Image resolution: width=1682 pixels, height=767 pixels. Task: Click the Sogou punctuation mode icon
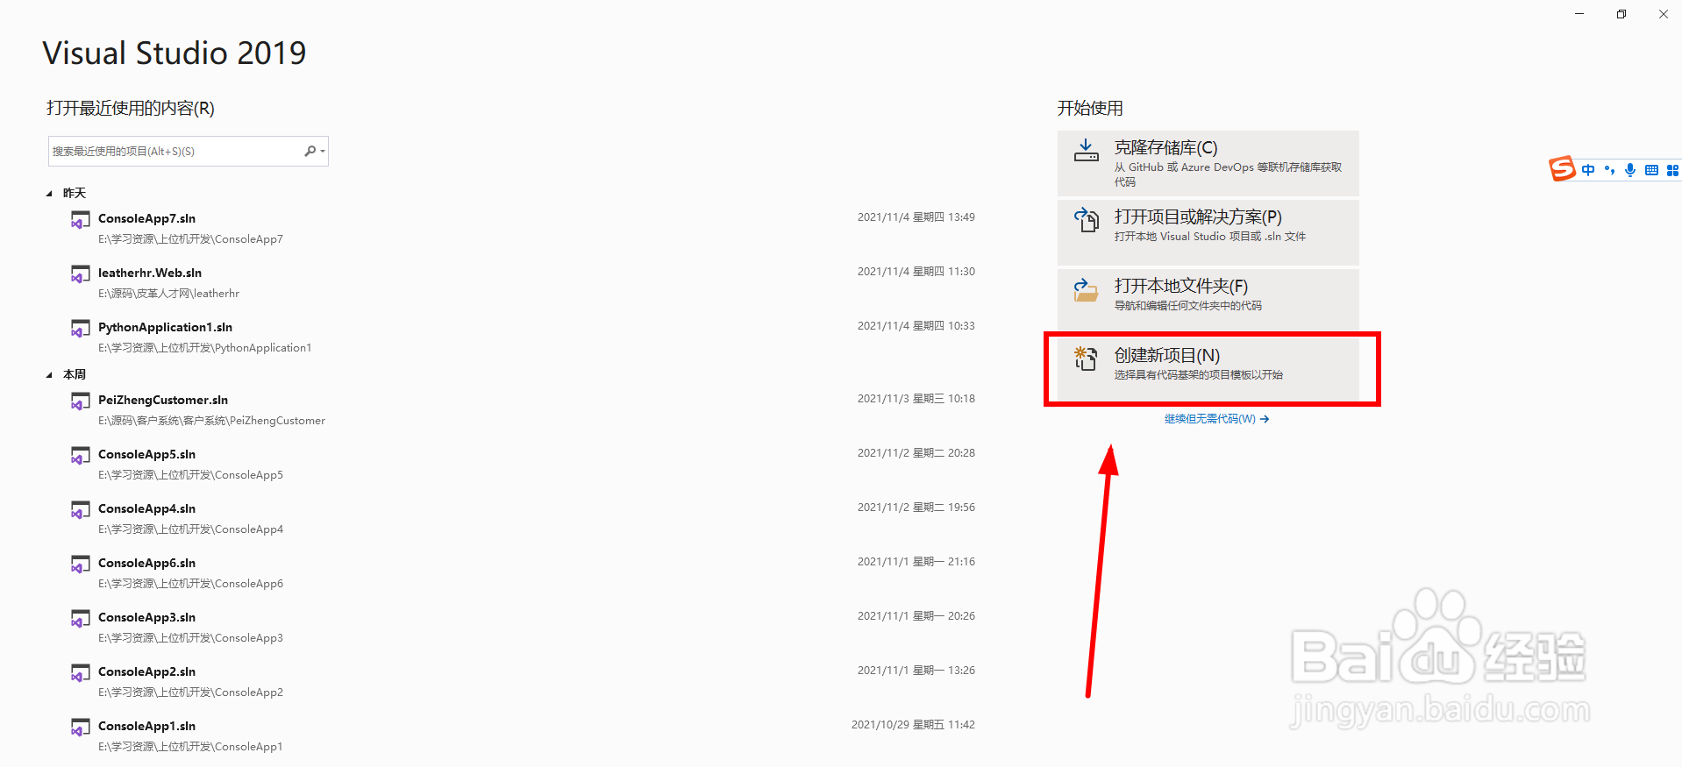point(1609,170)
